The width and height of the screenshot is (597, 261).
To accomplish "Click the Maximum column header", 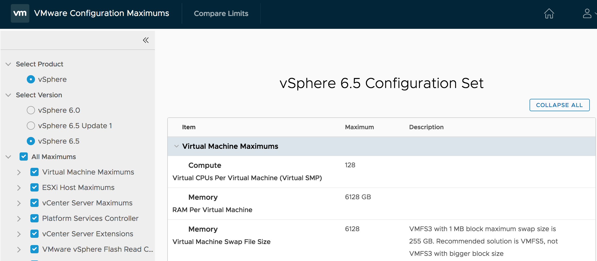I will (359, 127).
